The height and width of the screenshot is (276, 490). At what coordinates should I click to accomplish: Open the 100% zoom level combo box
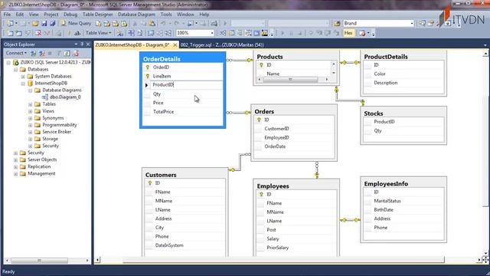pyautogui.click(x=194, y=33)
